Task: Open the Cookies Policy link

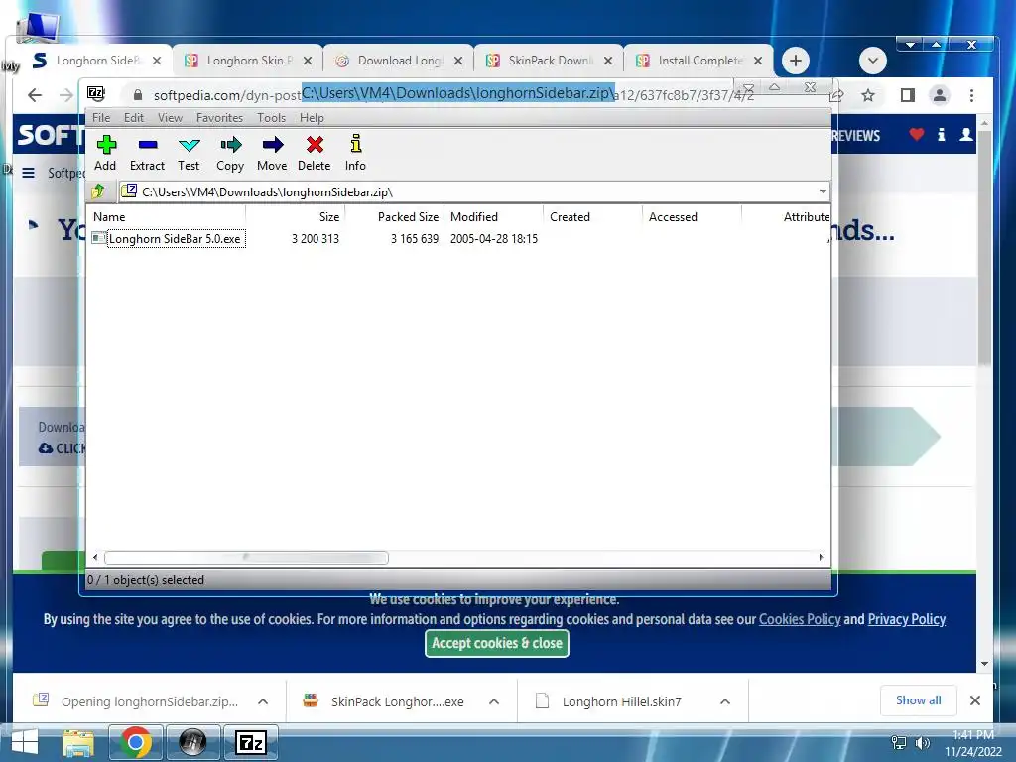Action: [800, 619]
